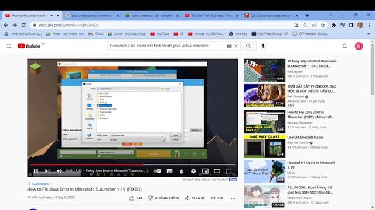Skip to next video in player
The image size is (375, 210).
point(47,171)
